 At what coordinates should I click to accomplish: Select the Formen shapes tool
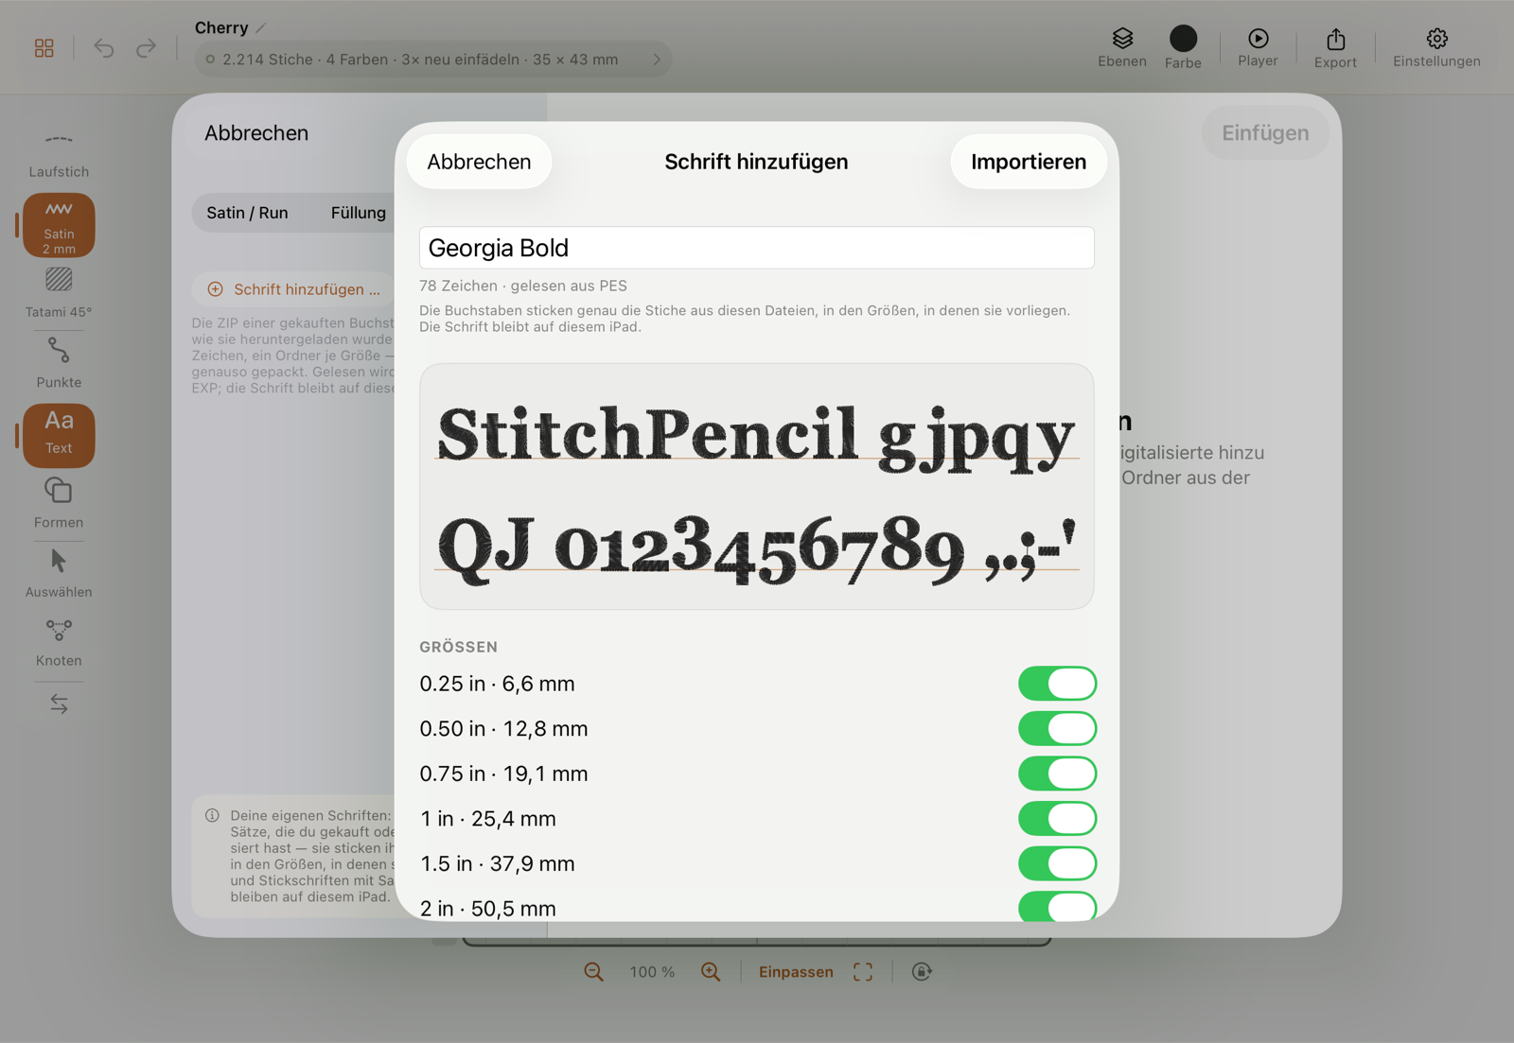59,503
